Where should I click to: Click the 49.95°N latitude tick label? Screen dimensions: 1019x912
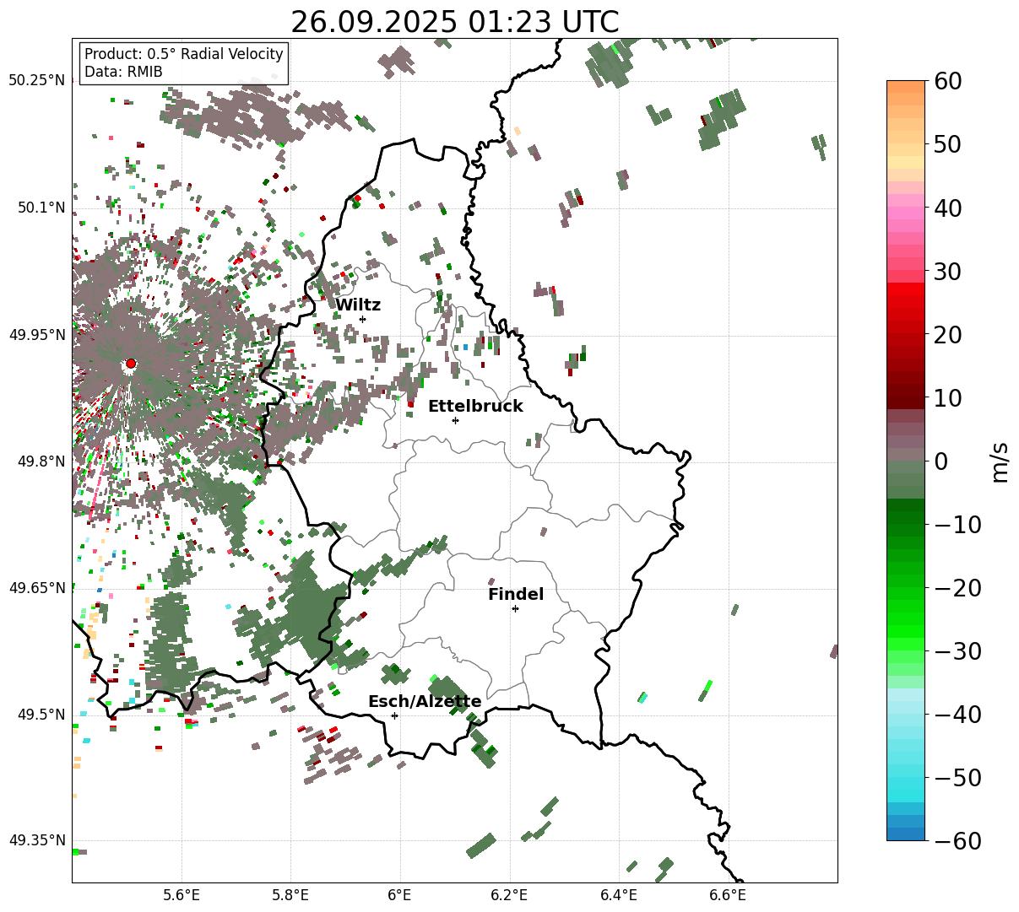[36, 335]
